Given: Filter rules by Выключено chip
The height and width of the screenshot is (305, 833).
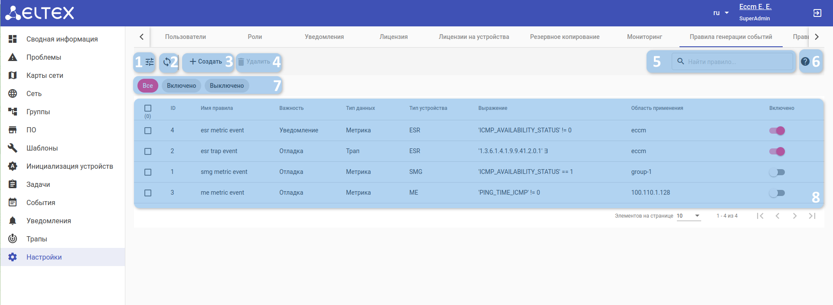Looking at the screenshot, I should coord(227,86).
